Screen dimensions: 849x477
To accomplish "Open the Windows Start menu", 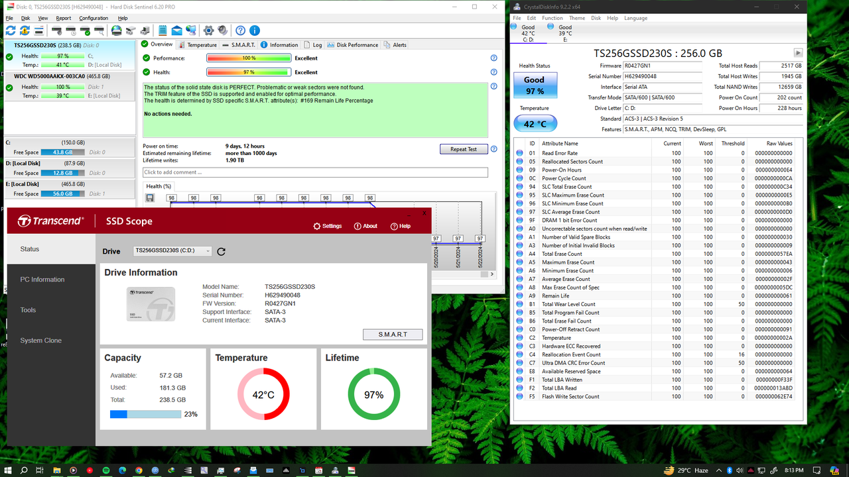I will point(7,470).
